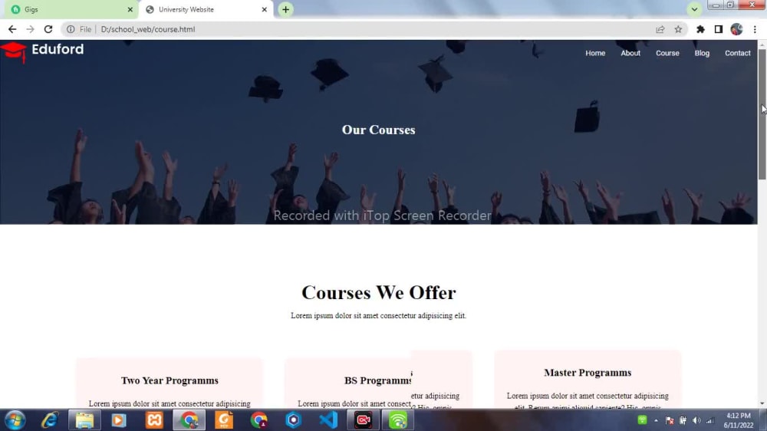Switch to the active Chrome taskbar window
Screen dimensions: 767x431
point(189,420)
